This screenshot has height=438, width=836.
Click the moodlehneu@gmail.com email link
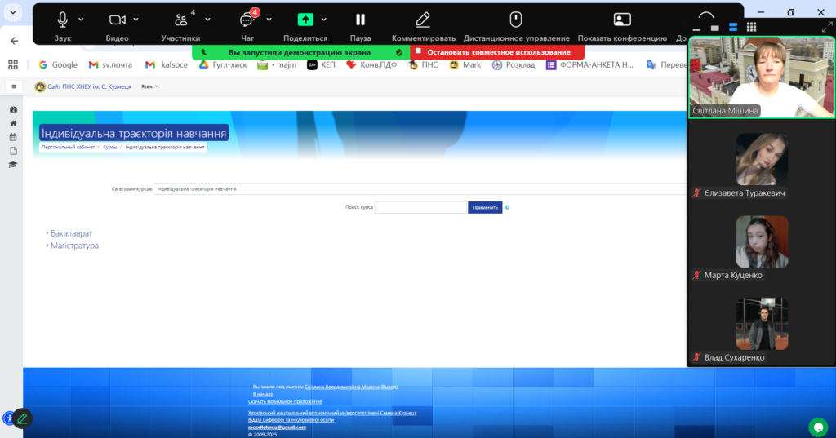(277, 427)
